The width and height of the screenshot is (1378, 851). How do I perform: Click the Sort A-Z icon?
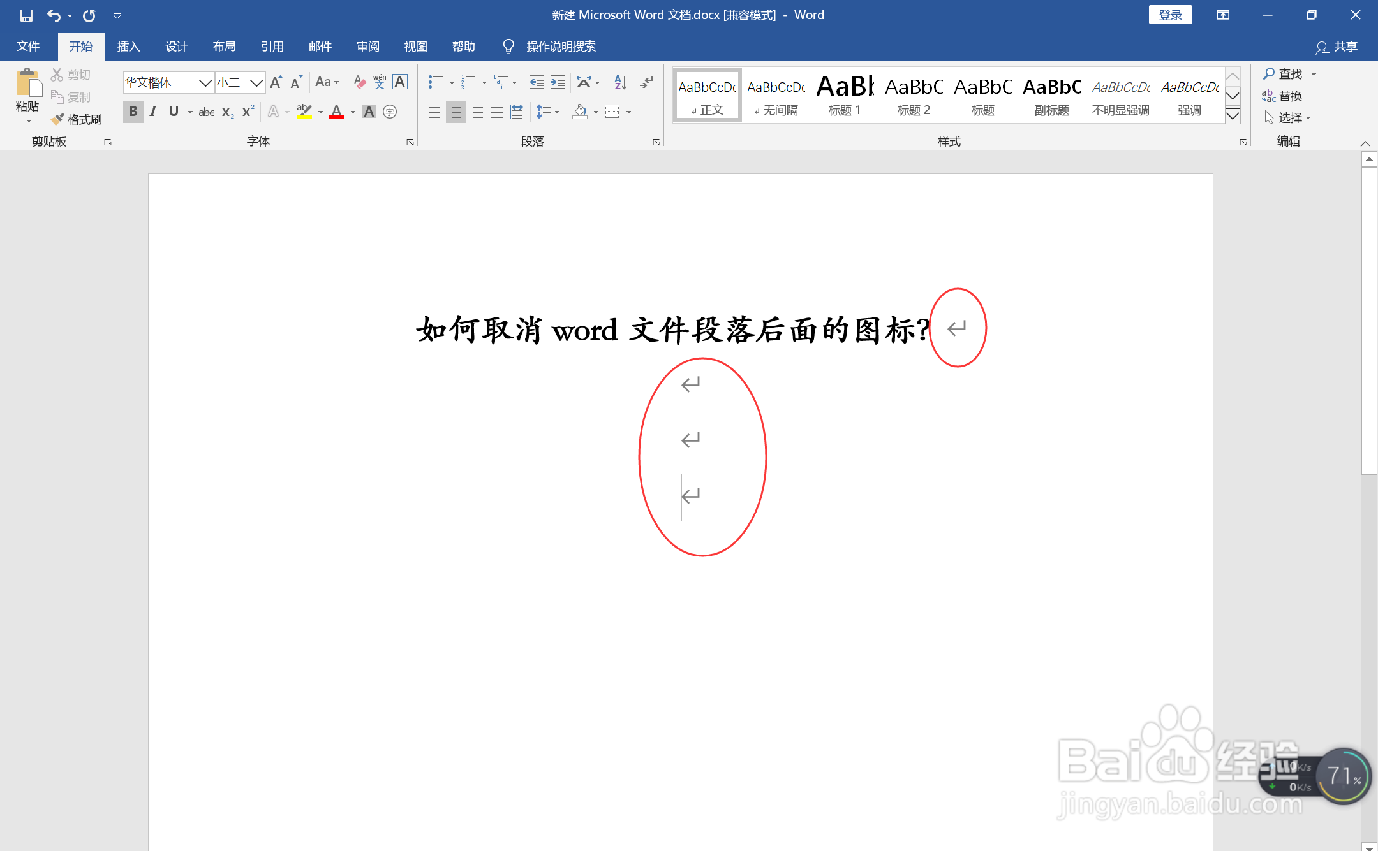620,82
